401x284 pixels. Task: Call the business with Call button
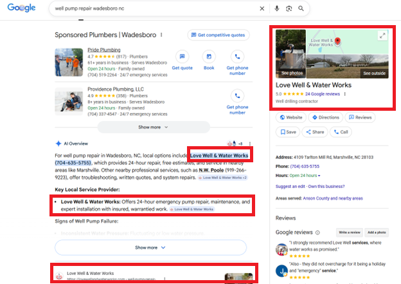coord(341,132)
